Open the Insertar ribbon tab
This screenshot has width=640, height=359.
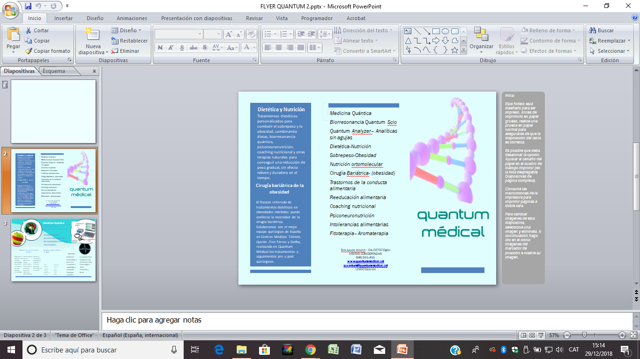[x=63, y=18]
